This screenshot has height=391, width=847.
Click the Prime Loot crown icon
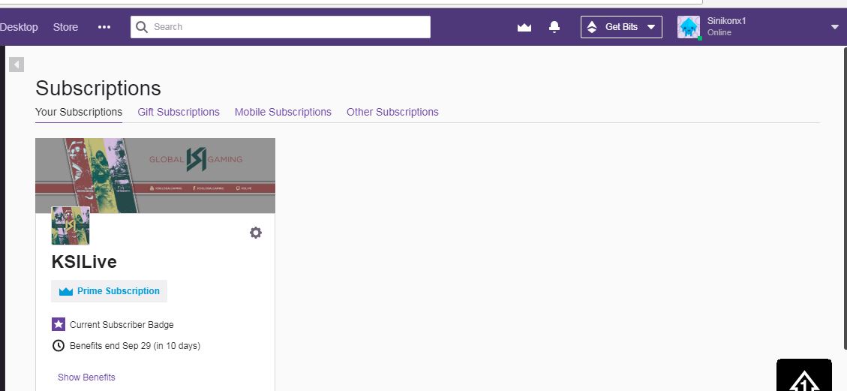click(x=524, y=27)
